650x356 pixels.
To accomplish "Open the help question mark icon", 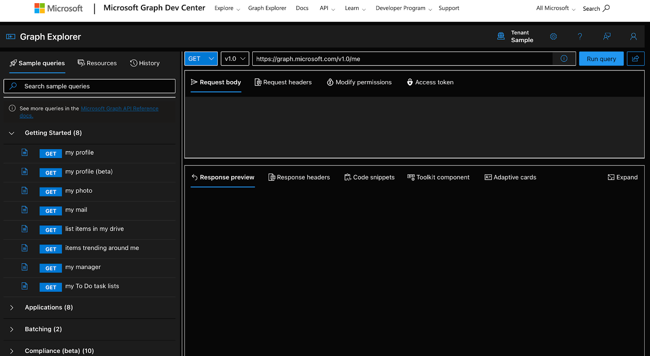I will click(580, 36).
